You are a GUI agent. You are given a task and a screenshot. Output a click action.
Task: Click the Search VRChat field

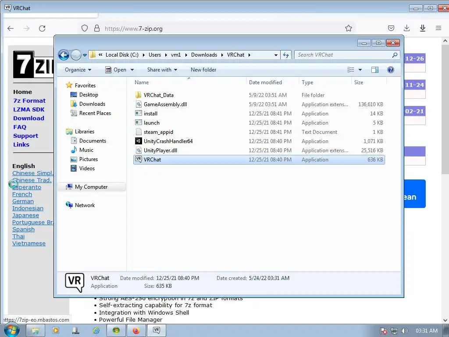pyautogui.click(x=344, y=55)
